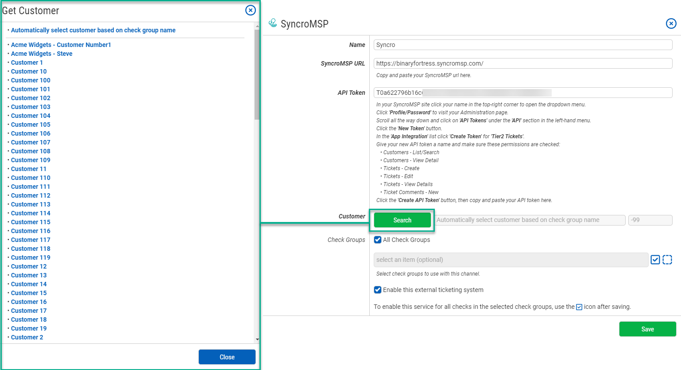Screen dimensions: 681x370
Task: Click the SyncroMSP octopus logo icon
Action: pyautogui.click(x=272, y=23)
